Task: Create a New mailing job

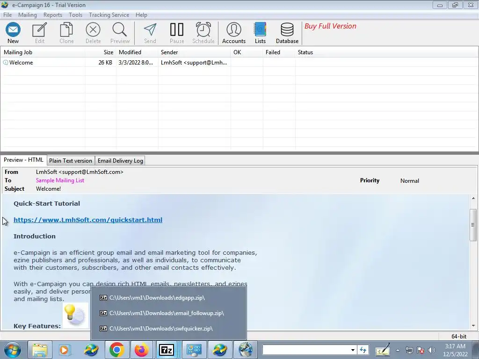Action: pos(13,33)
